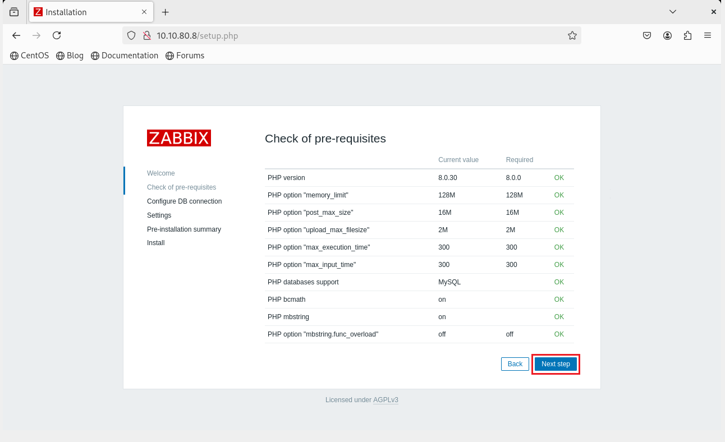The image size is (725, 442).
Task: Click PHP option "max_input_time" label
Action: [x=311, y=265]
